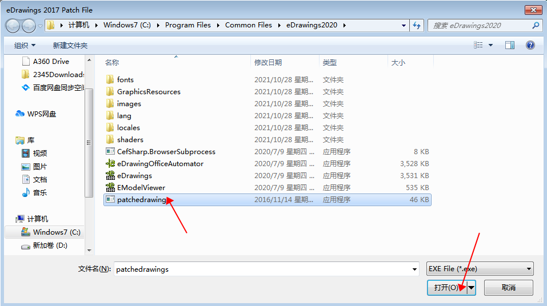Screen dimensions: 547x306
Task: Select 库 in navigation pane
Action: (31, 140)
